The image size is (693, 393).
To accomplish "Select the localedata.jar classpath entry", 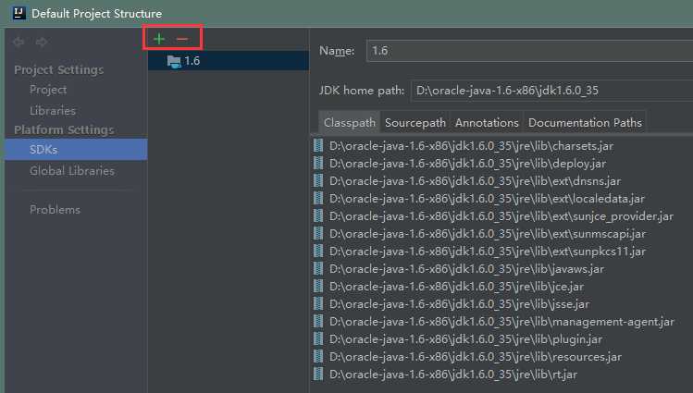I will pyautogui.click(x=487, y=199).
